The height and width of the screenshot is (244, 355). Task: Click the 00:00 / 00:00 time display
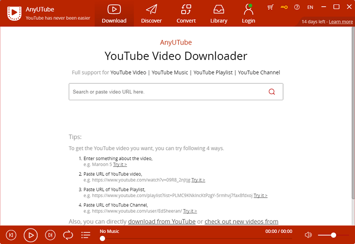coord(279,231)
